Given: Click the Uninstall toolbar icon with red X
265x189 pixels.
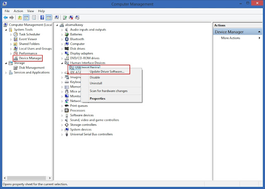Looking at the screenshot, I should [x=71, y=17].
